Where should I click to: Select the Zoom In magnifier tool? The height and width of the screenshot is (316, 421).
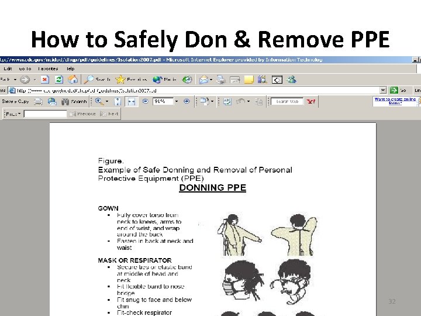click(99, 101)
